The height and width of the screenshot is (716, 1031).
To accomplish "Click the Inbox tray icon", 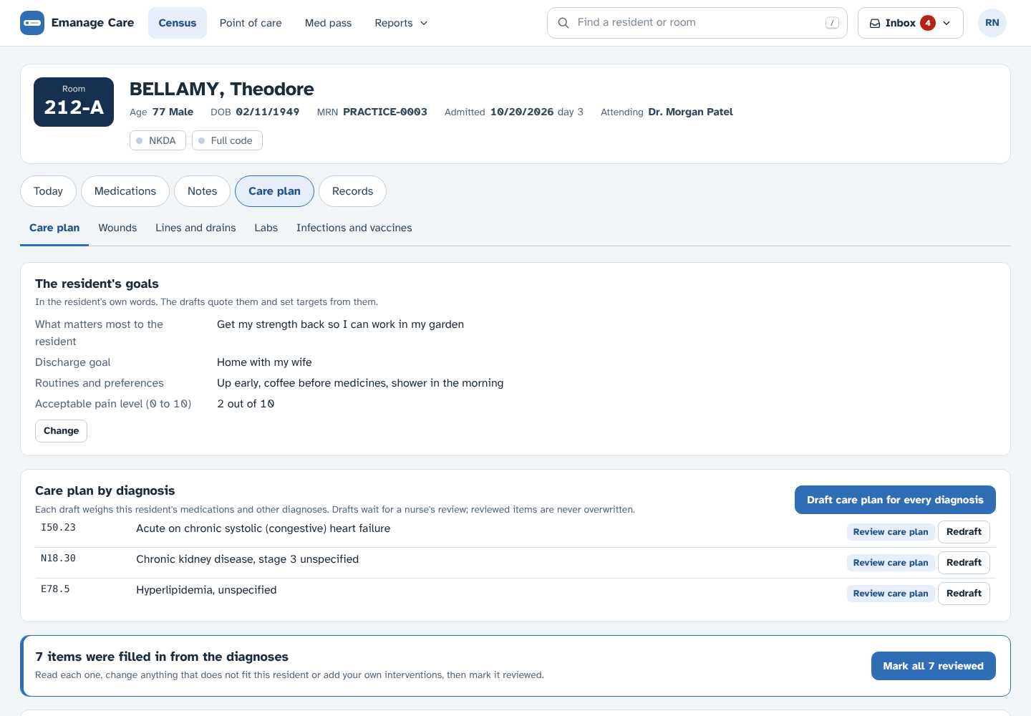I will pos(875,23).
